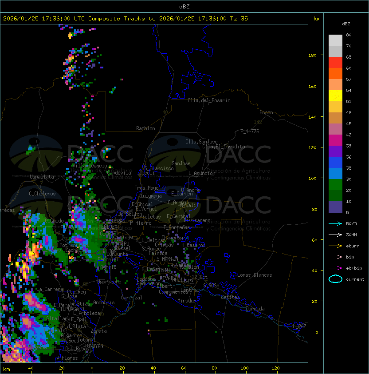The image size is (369, 374).
Task: Click the 'Ugarteche' map label
Action: click(x=109, y=282)
